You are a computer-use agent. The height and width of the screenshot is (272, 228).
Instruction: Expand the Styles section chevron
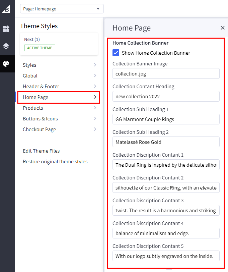[95, 65]
